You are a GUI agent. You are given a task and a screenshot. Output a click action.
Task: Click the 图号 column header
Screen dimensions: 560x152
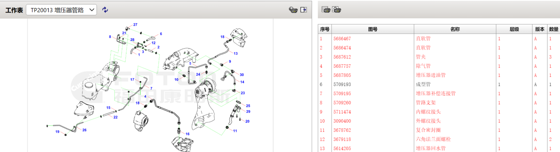click(373, 29)
